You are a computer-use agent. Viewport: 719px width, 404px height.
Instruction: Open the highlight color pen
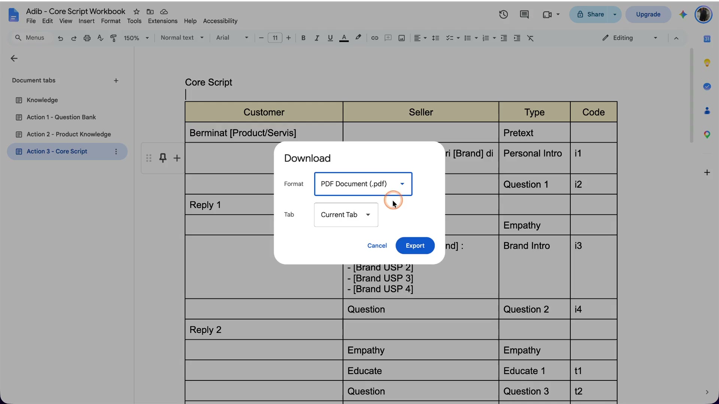(358, 38)
